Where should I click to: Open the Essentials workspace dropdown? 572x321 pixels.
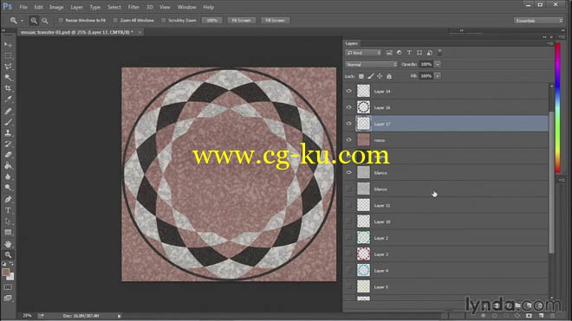click(x=538, y=21)
